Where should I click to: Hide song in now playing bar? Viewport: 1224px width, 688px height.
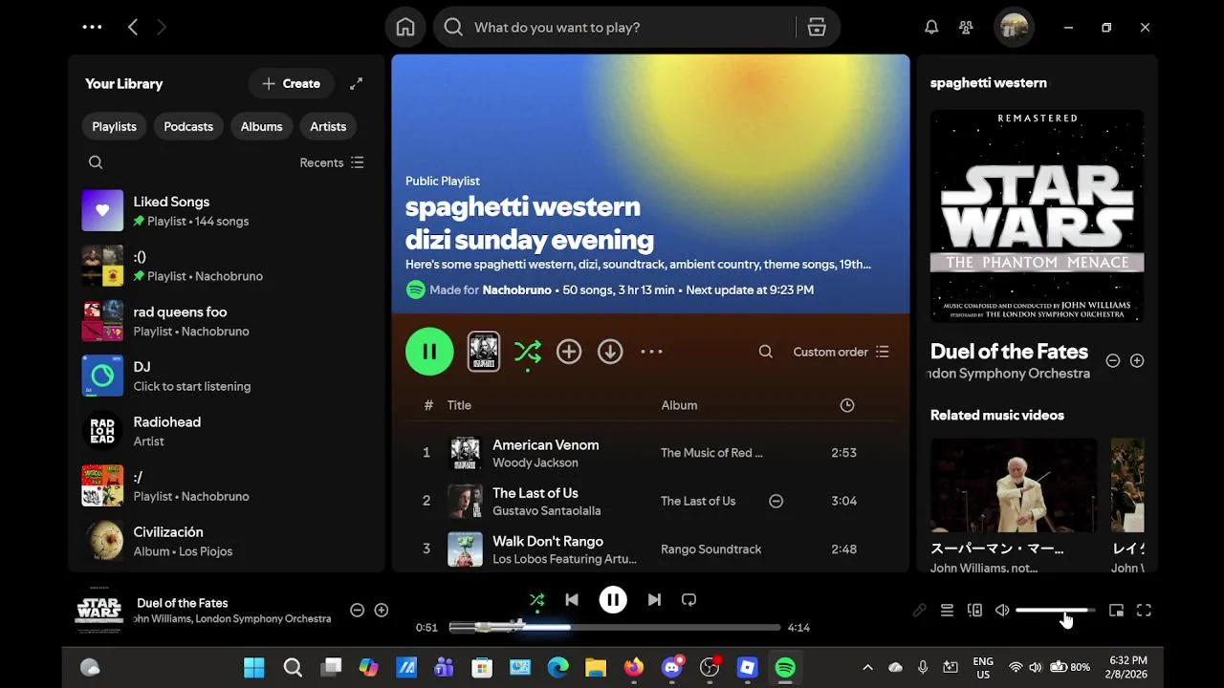pyautogui.click(x=357, y=610)
